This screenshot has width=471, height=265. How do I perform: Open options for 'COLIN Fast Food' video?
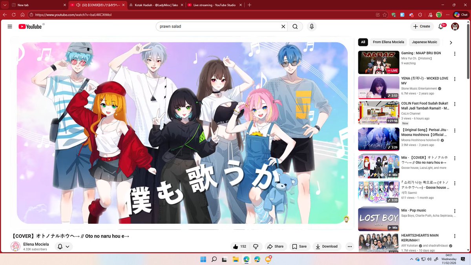coord(455,104)
